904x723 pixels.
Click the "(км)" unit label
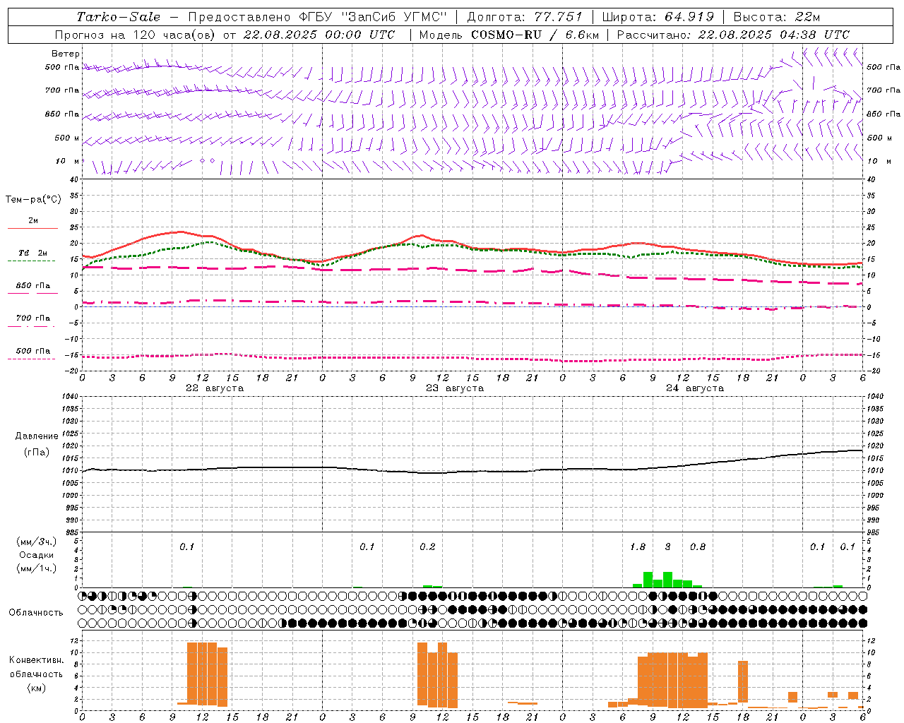(x=36, y=687)
